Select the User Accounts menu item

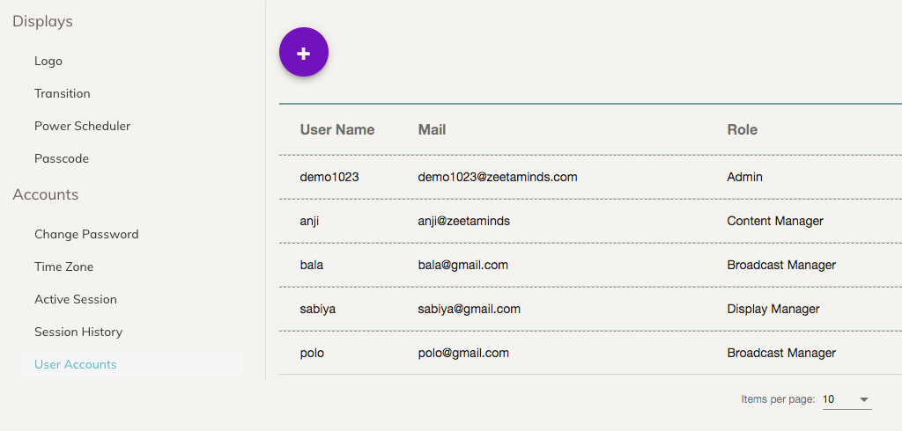coord(76,364)
